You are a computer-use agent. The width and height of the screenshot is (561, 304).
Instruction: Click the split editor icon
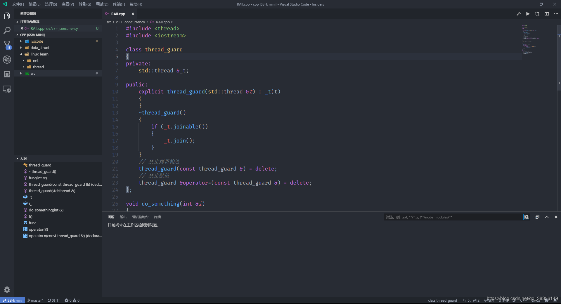click(x=546, y=14)
